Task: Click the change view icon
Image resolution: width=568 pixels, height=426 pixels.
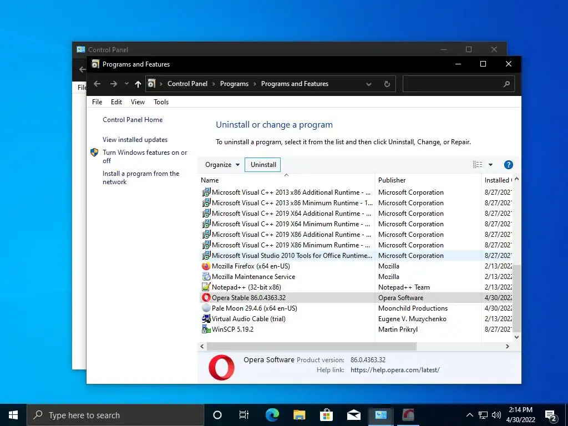Action: pyautogui.click(x=478, y=165)
